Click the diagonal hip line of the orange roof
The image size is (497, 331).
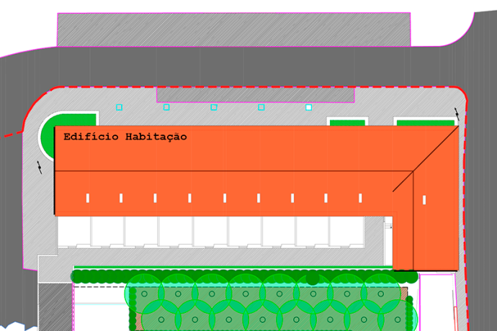[x=426, y=159]
